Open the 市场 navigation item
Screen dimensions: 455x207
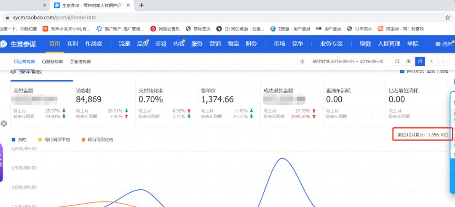pos(279,44)
